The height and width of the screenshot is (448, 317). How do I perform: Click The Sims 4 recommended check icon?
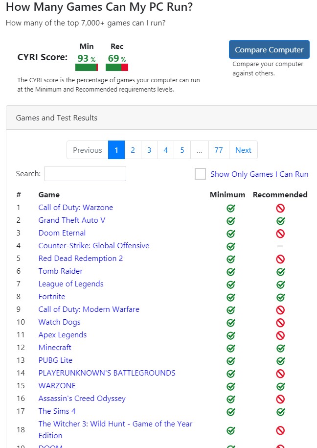click(x=280, y=412)
